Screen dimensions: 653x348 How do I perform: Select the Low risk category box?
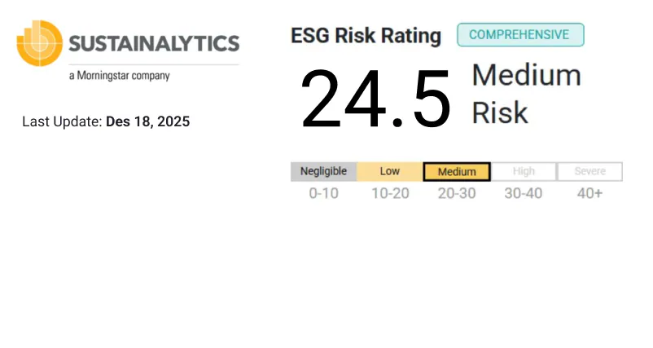[x=390, y=172]
